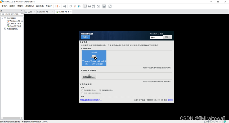
Task: Toggle the thumbnail bar view
Action: 89,6
